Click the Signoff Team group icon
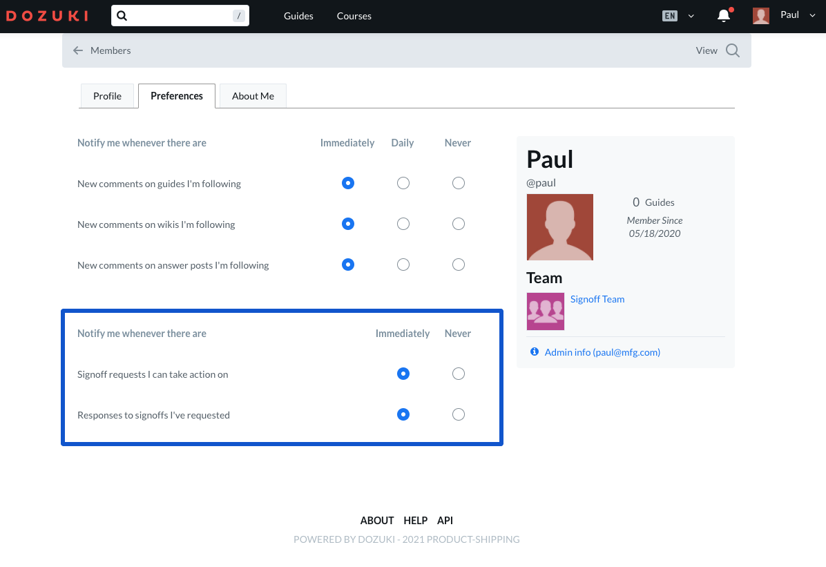 point(545,311)
